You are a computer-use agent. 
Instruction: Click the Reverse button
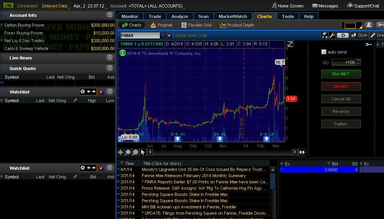pyautogui.click(x=341, y=111)
